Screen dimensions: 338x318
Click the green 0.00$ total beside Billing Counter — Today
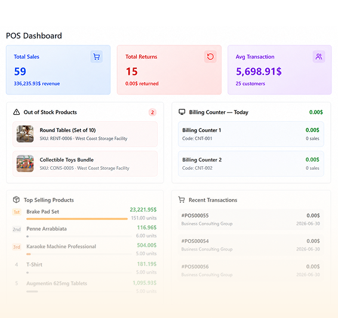click(x=316, y=112)
